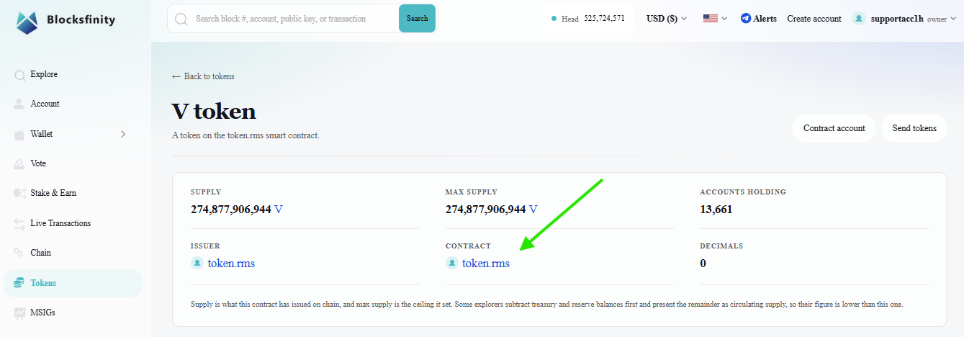Click the DECIMALS label
The width and height of the screenshot is (964, 337).
tap(721, 246)
